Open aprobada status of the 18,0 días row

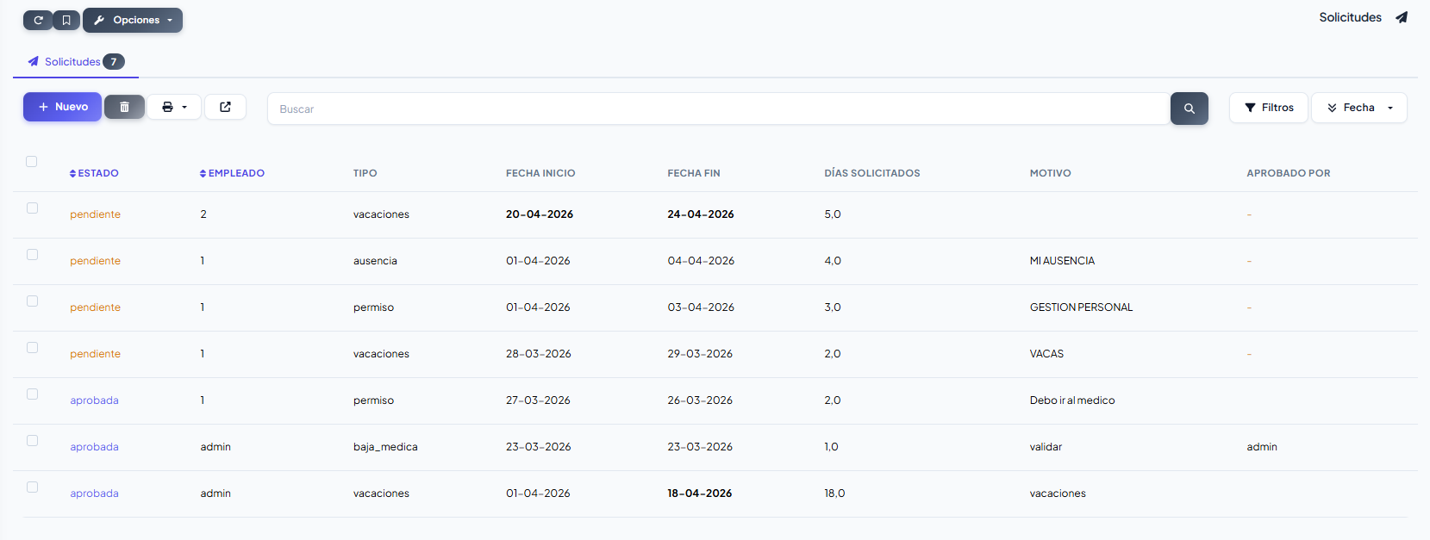94,493
